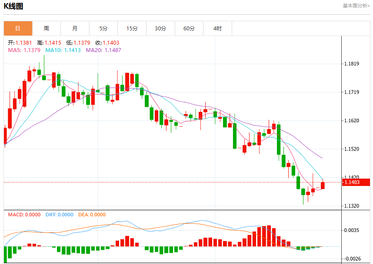The image size is (373, 264).
Task: Click the latest red candlestick
Action: pos(323,185)
